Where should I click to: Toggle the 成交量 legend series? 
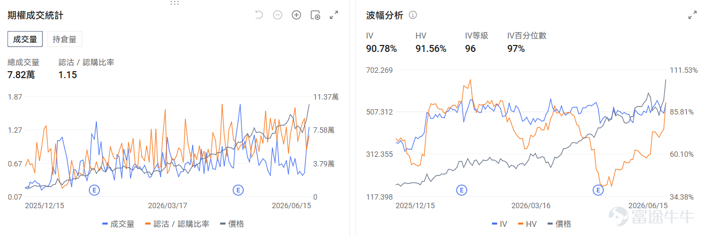pos(118,224)
